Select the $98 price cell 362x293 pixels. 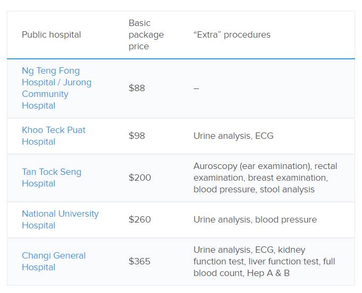pyautogui.click(x=137, y=136)
